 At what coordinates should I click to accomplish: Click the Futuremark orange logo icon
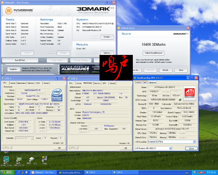point(9,11)
